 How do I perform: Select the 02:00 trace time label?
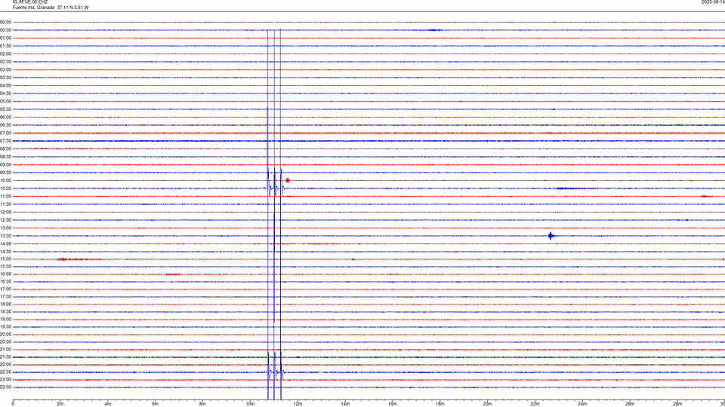(x=5, y=54)
